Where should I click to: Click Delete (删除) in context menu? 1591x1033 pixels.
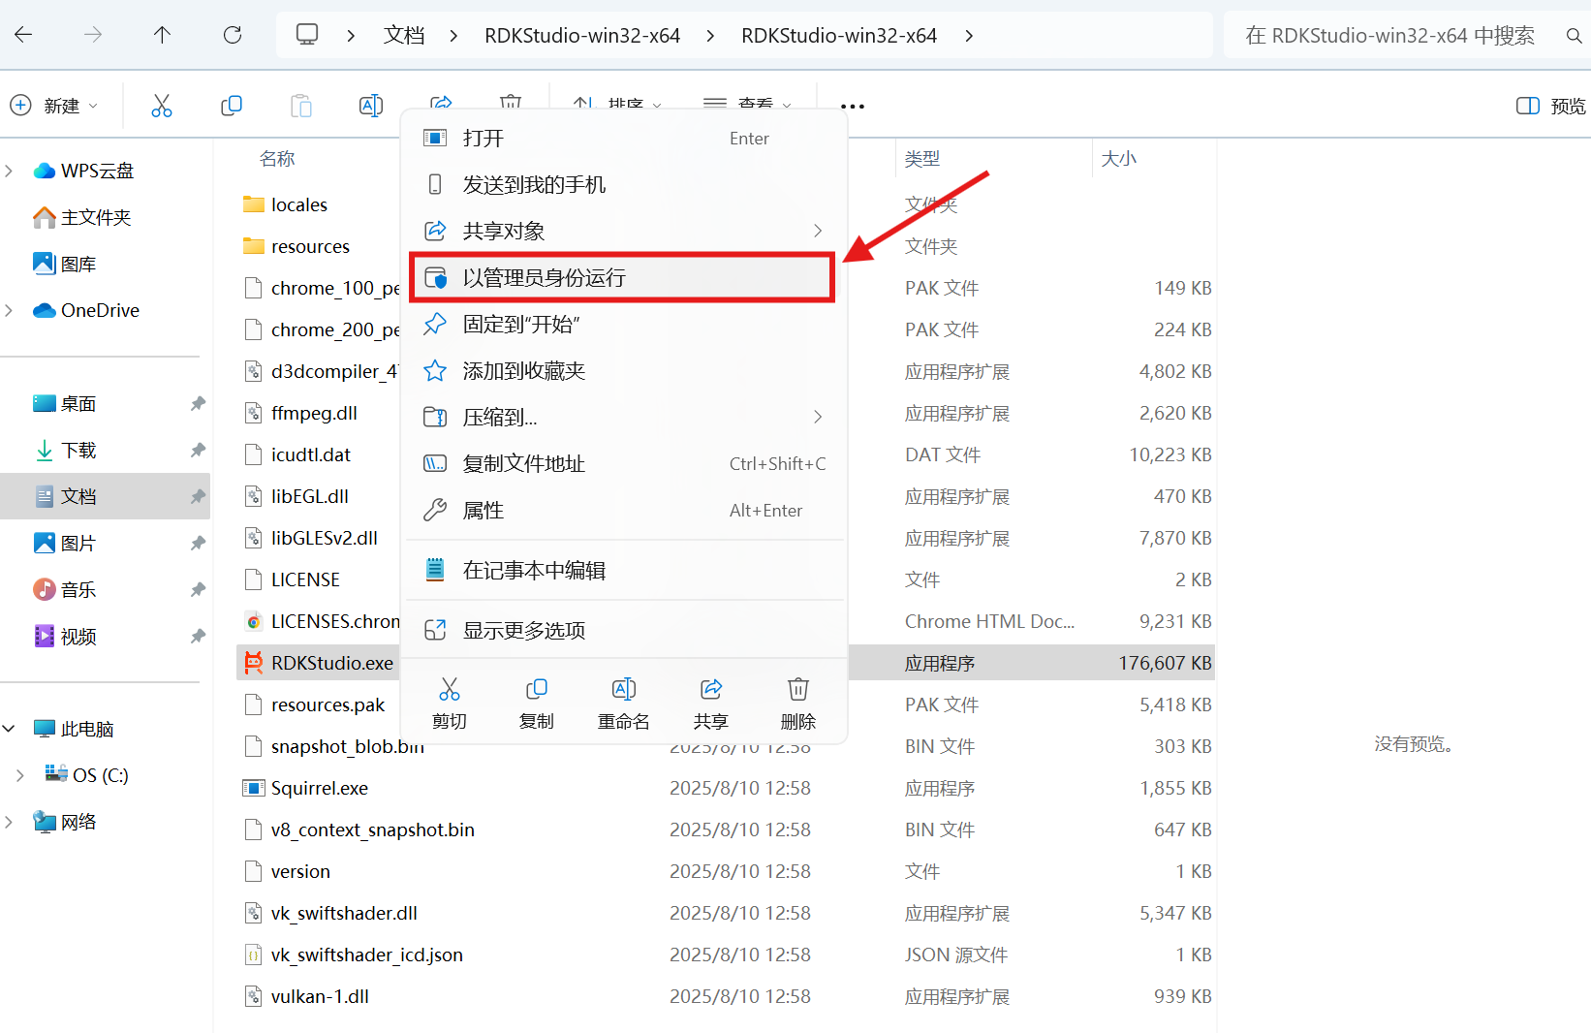(798, 704)
